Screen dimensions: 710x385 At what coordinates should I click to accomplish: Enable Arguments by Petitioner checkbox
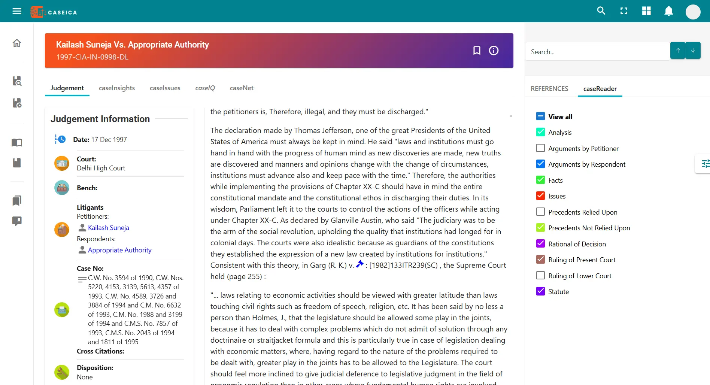click(x=540, y=148)
